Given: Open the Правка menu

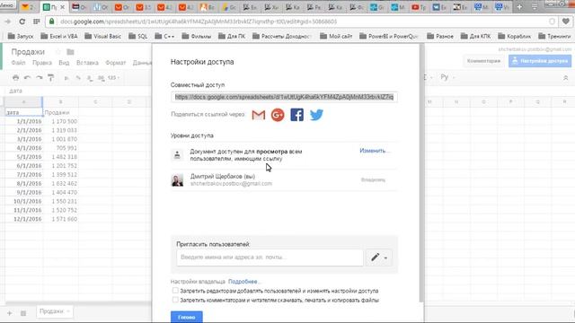Looking at the screenshot, I should (42, 63).
